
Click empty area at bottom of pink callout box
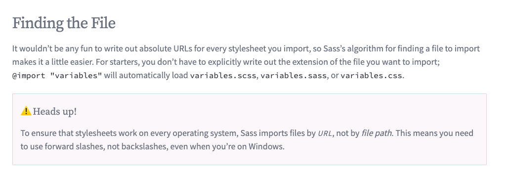(x=249, y=158)
